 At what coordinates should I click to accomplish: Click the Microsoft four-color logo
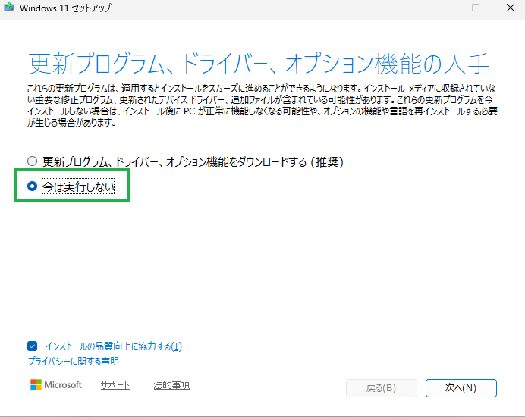pos(36,385)
